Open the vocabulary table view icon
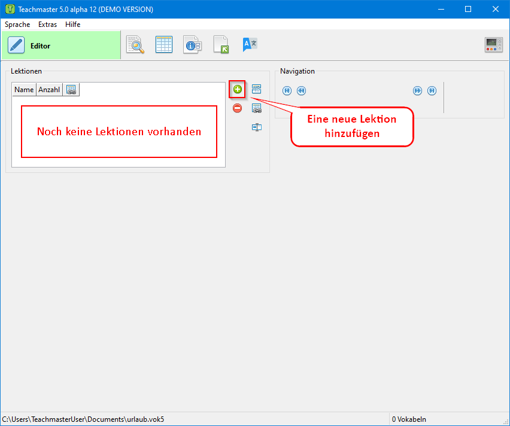 pos(164,45)
